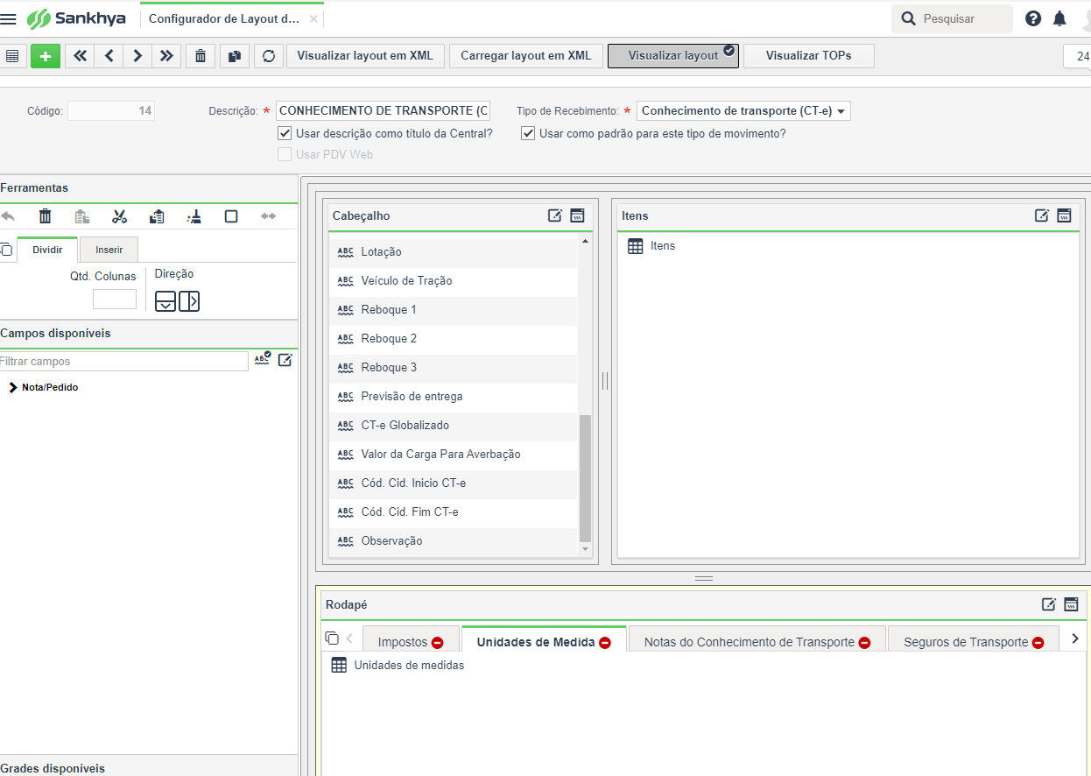Viewport: 1091px width, 776px height.
Task: Go to last record
Action: click(166, 56)
